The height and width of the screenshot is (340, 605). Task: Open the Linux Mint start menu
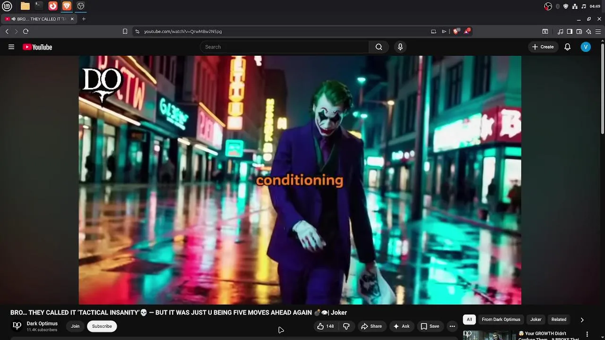click(x=7, y=6)
